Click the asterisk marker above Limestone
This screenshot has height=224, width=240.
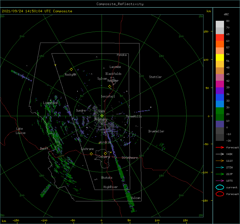(50, 100)
